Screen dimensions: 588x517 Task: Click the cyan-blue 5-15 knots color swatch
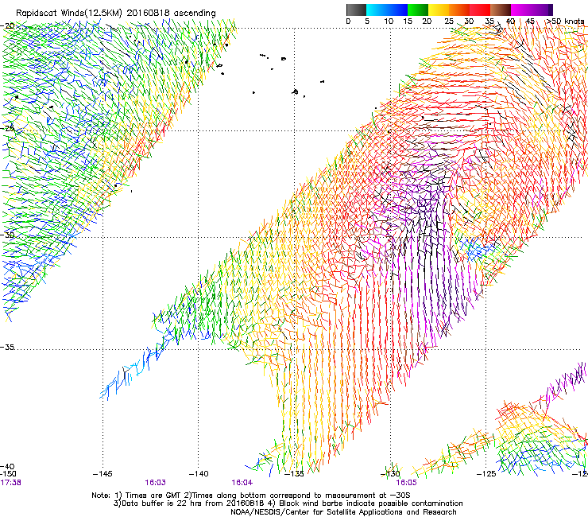click(387, 10)
